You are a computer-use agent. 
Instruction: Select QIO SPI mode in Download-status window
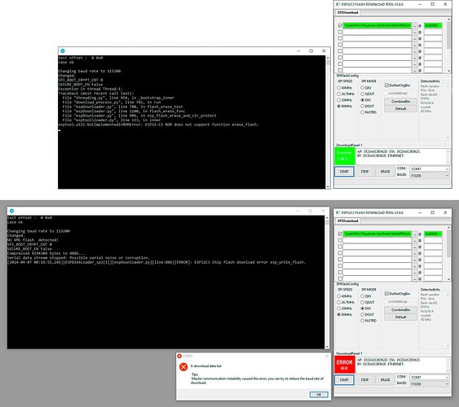coord(363,88)
